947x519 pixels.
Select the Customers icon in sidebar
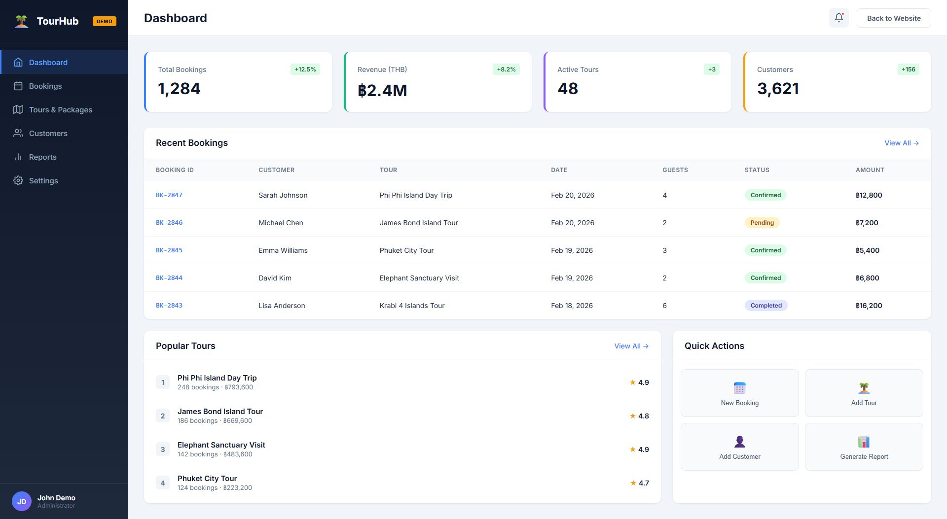click(x=18, y=133)
